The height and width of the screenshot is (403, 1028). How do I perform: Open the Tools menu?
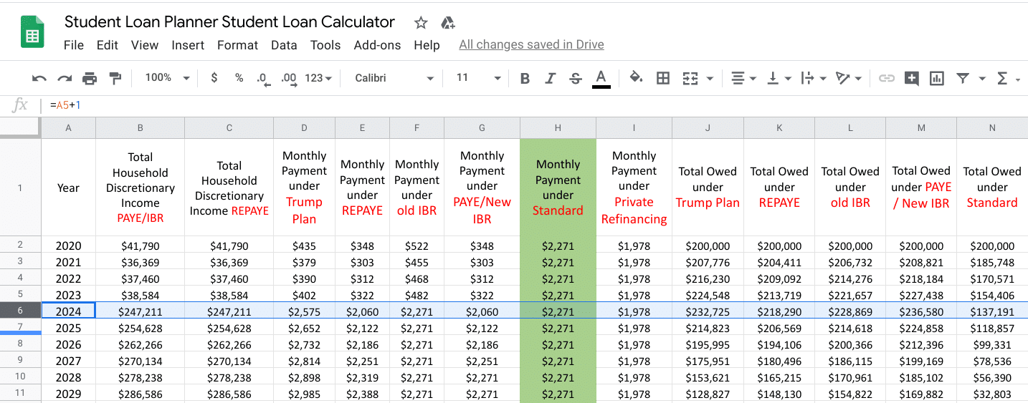[x=325, y=45]
